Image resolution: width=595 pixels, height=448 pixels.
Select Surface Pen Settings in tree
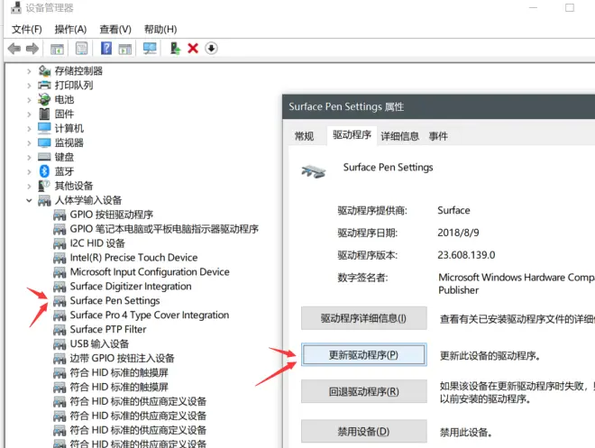(114, 301)
